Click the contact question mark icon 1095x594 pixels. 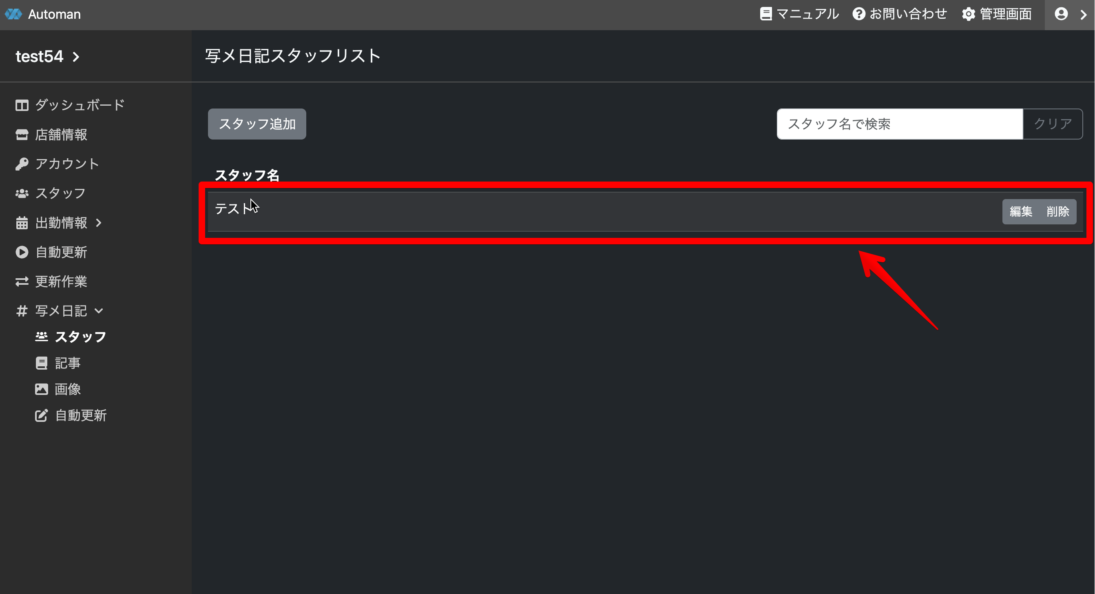tap(858, 14)
